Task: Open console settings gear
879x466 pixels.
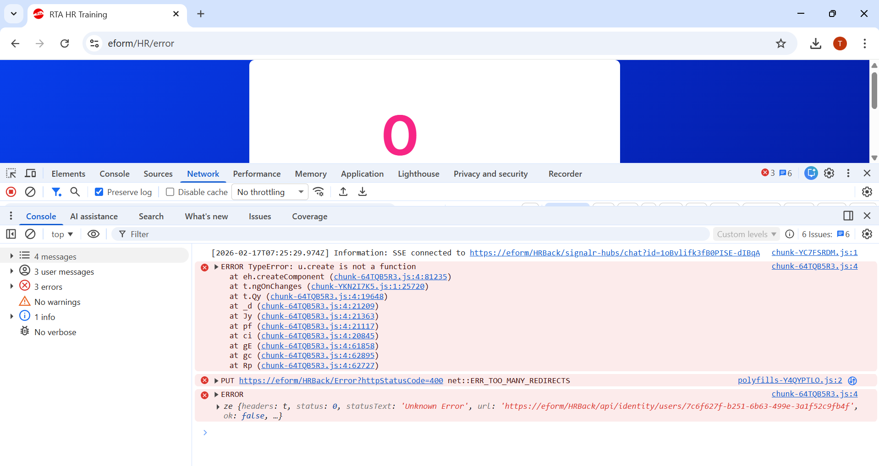Action: pos(867,234)
